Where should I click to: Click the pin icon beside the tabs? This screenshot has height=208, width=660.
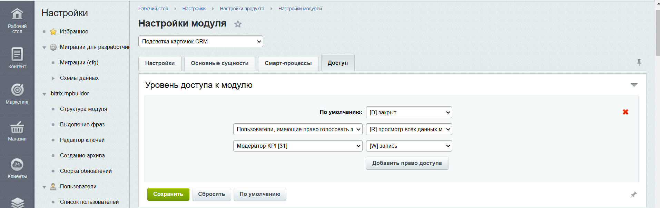639,62
